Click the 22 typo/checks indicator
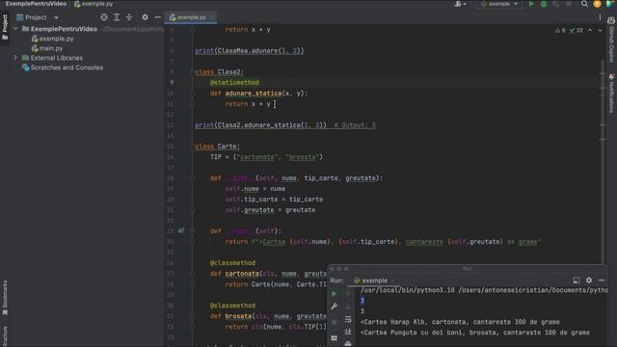The image size is (617, 347). coord(577,30)
